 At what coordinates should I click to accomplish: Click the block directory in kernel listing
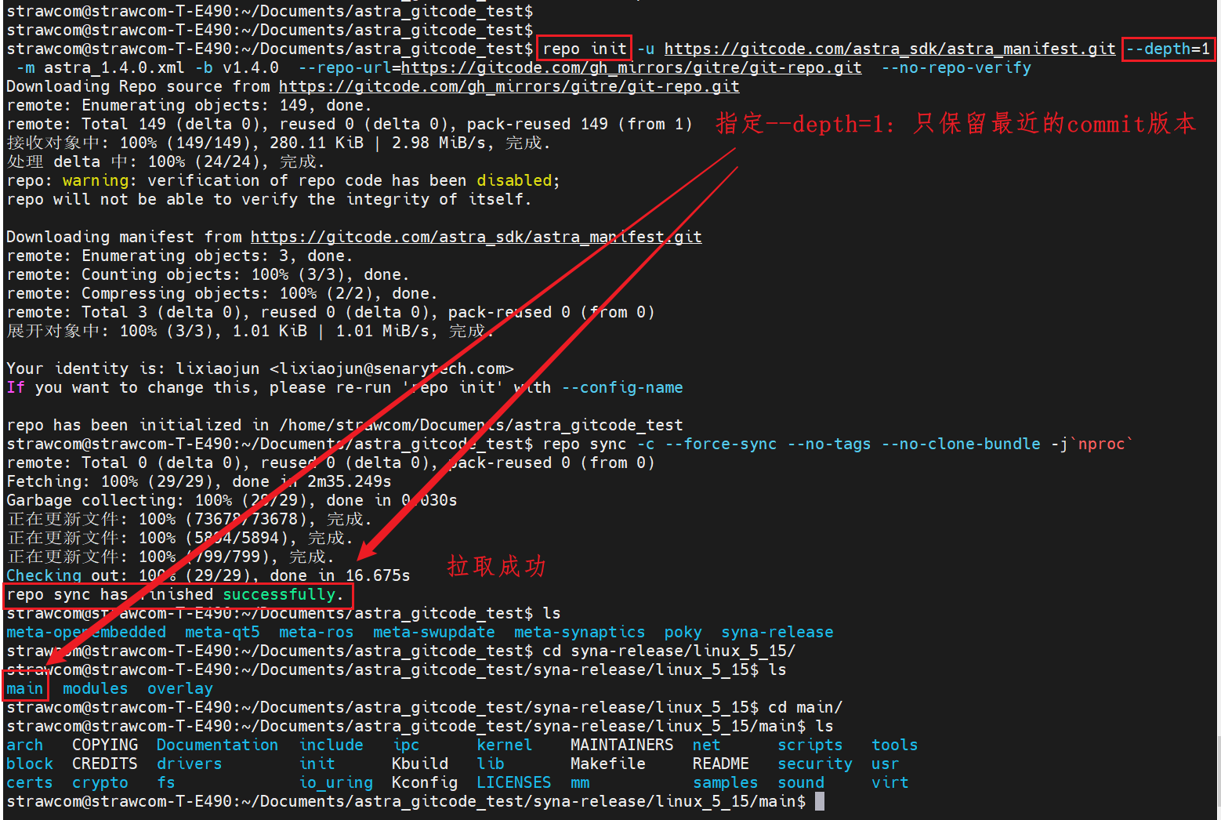[30, 764]
